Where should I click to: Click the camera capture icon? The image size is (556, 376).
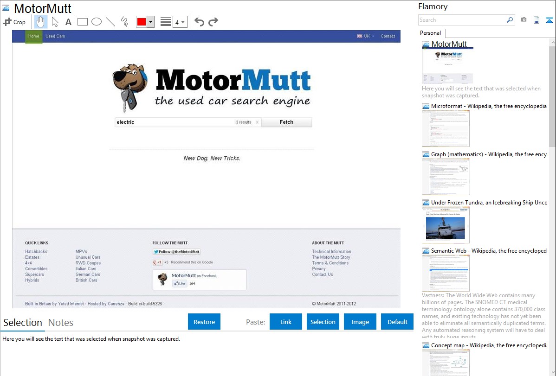[524, 19]
